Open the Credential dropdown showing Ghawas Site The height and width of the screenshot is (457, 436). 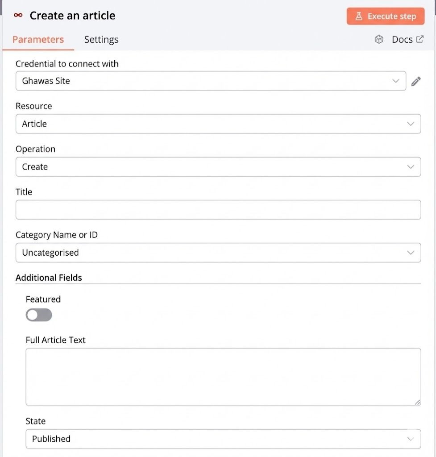coord(211,81)
